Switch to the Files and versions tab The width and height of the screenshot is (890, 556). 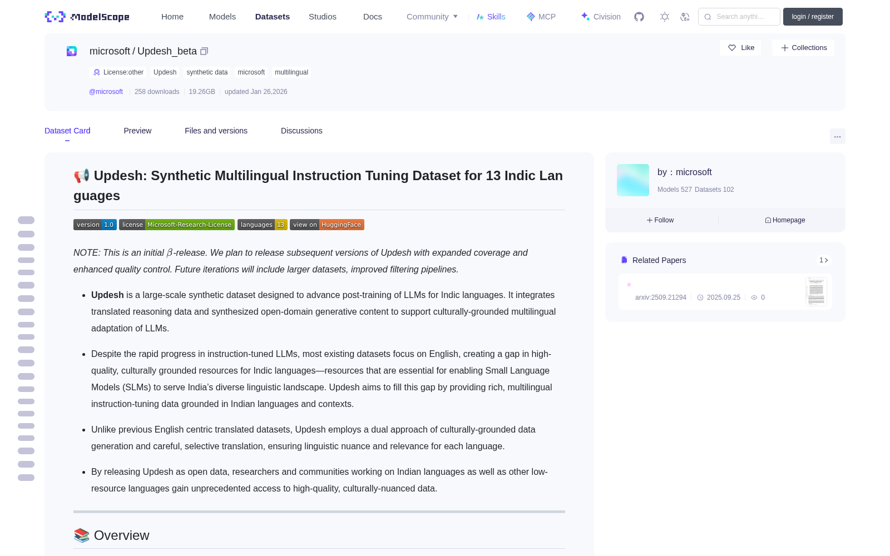coord(216,131)
